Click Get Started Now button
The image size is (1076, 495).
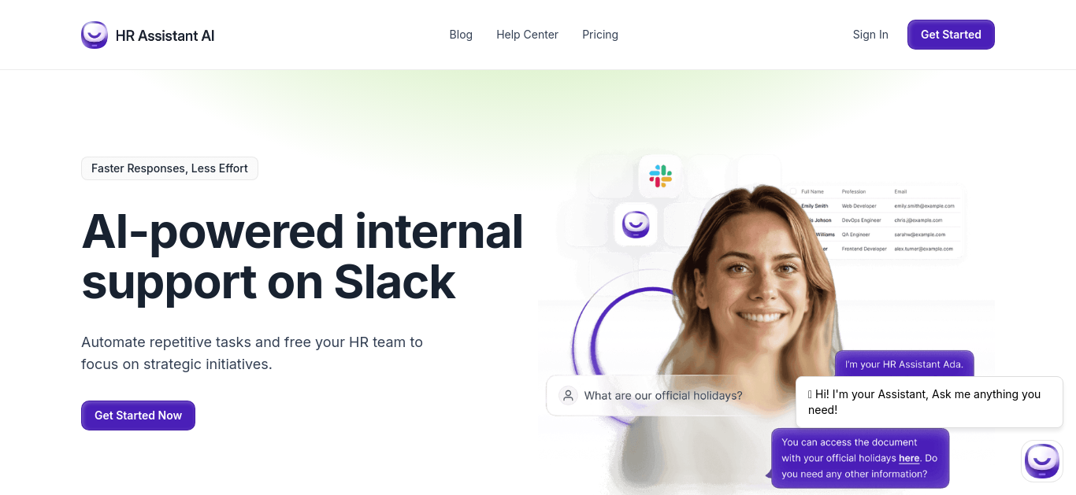tap(138, 416)
